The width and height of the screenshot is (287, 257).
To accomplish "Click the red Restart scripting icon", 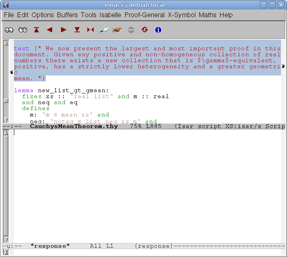I will coord(144,30).
